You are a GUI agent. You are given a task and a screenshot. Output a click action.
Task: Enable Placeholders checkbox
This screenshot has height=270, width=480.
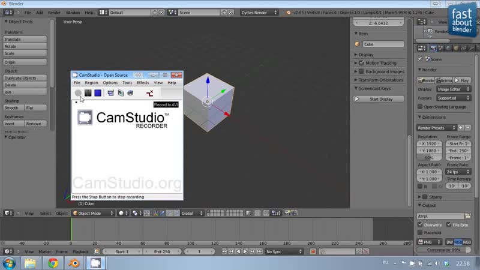click(420, 232)
